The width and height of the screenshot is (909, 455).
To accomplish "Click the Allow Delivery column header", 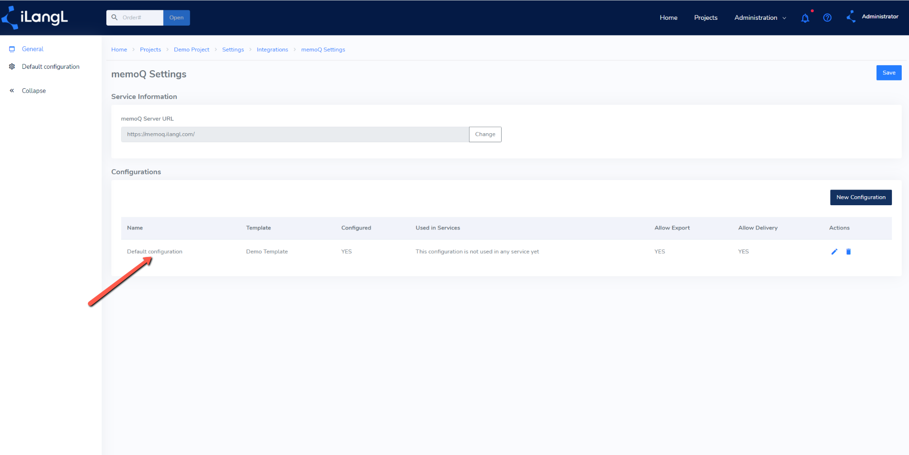I will click(x=758, y=228).
